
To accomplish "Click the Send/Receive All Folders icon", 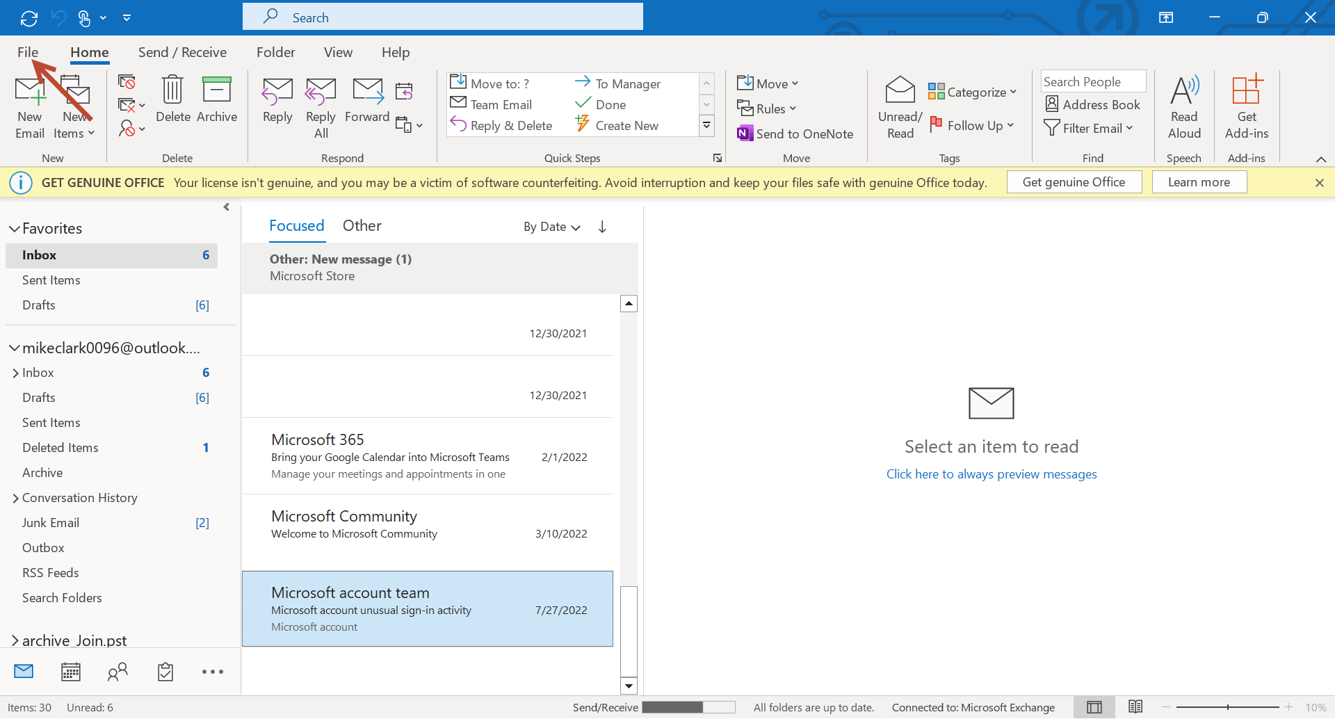I will [29, 17].
